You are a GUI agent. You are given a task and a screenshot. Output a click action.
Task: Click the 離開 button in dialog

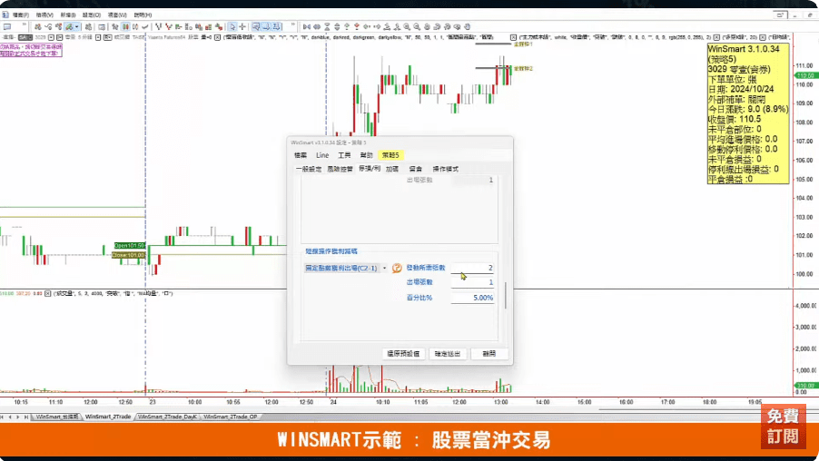coord(488,353)
